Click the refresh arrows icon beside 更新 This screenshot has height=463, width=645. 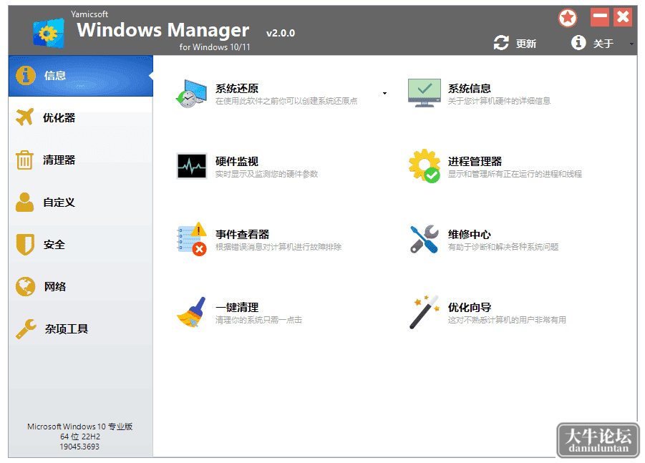(x=501, y=43)
